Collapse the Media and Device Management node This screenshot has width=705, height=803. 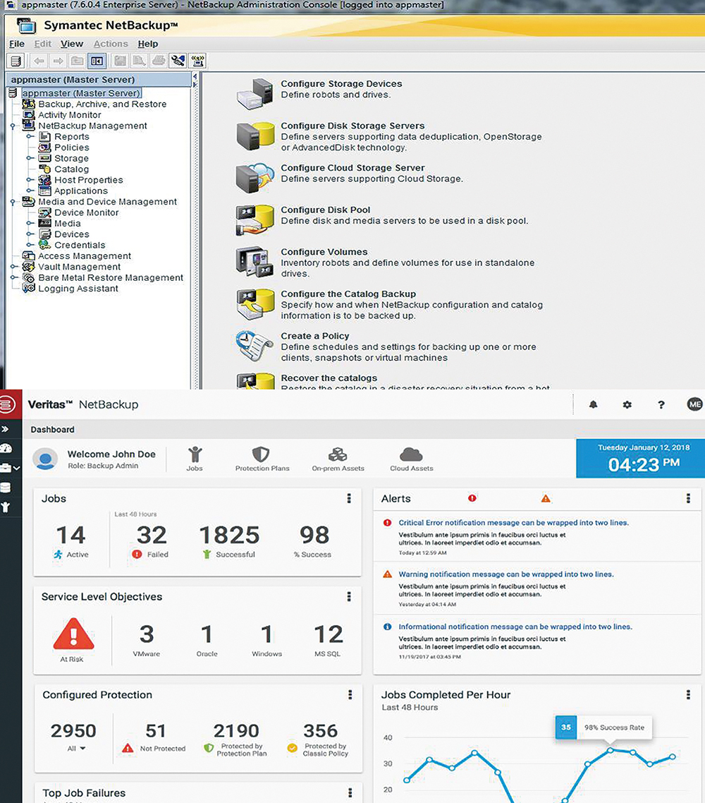(13, 202)
